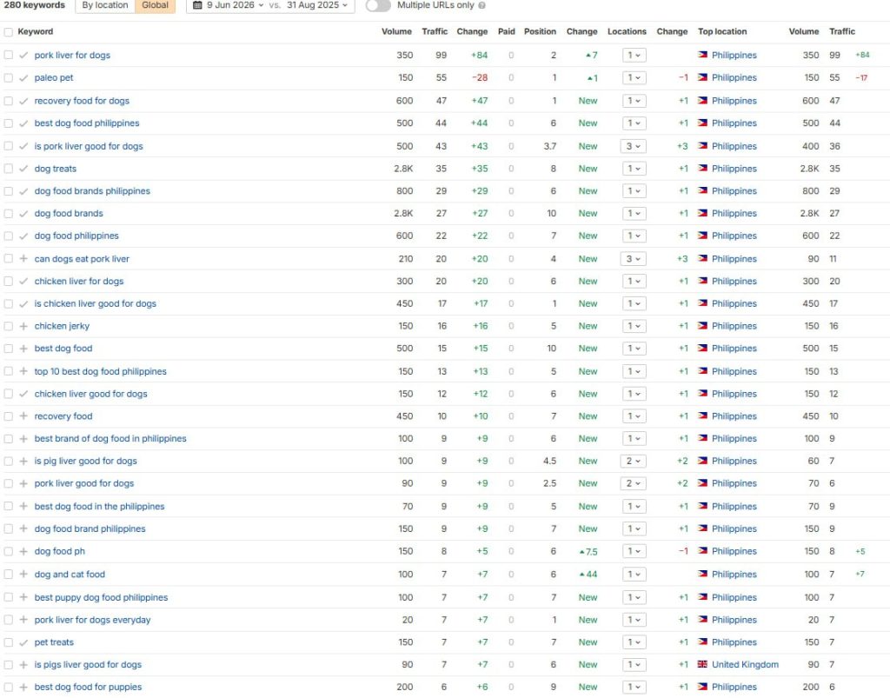Click the help icon next to Multiple URLs only

pyautogui.click(x=482, y=5)
